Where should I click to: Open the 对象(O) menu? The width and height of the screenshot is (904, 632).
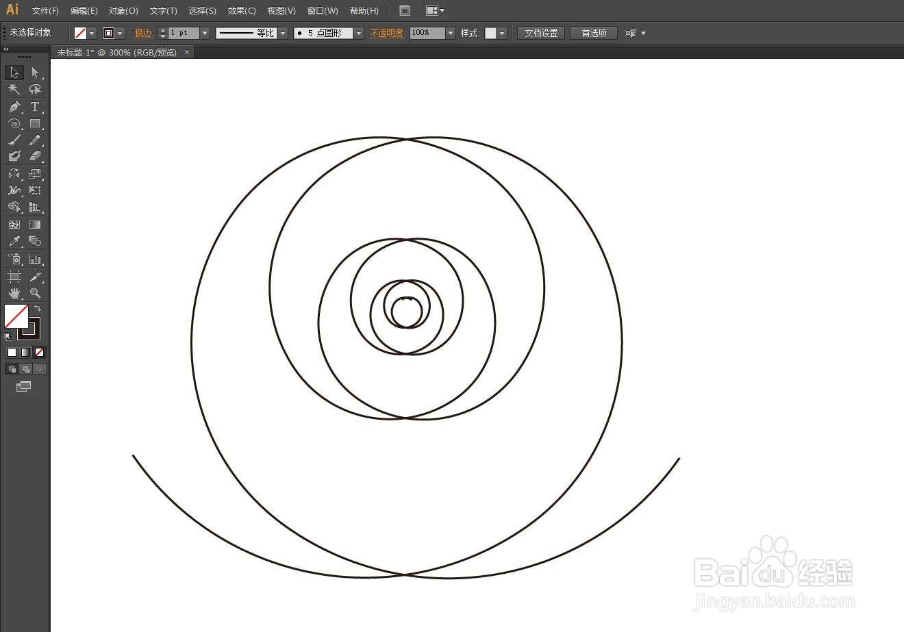pyautogui.click(x=123, y=11)
